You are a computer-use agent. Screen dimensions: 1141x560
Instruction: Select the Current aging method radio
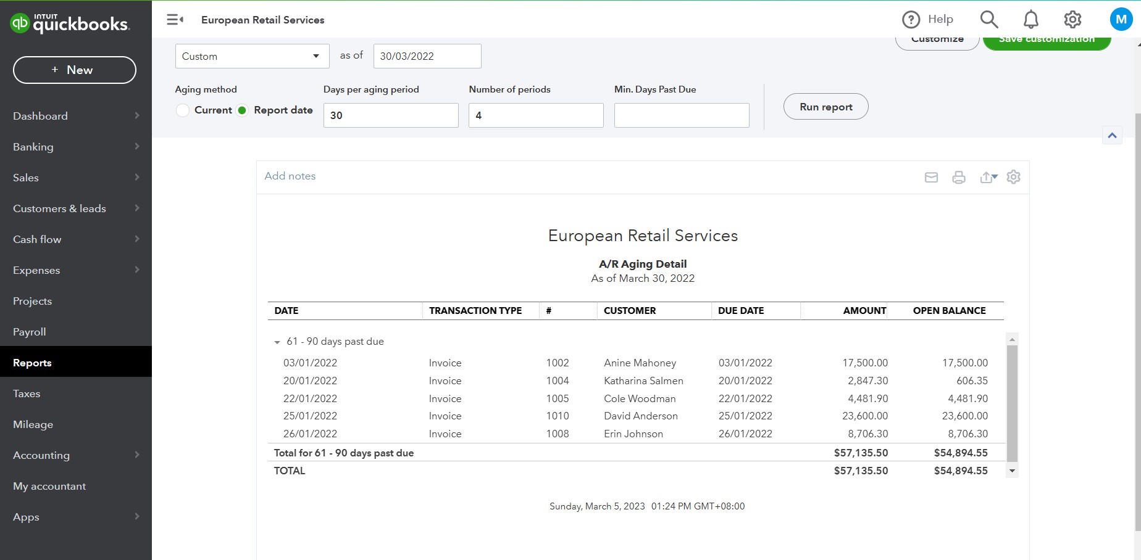coord(183,110)
